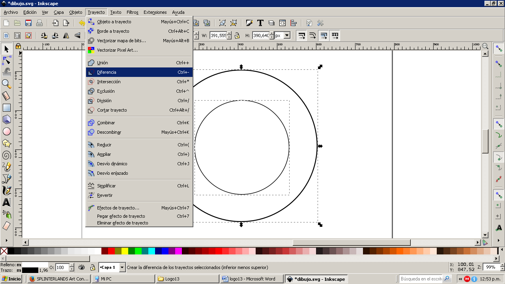This screenshot has height=284, width=505.
Task: Pick the Spiral tool
Action: [x=6, y=155]
